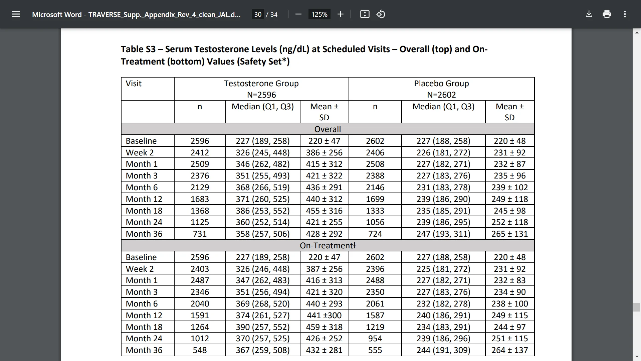
Task: Open the three-dot more actions menu
Action: click(625, 14)
